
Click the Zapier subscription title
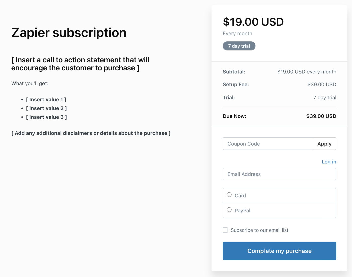click(69, 33)
